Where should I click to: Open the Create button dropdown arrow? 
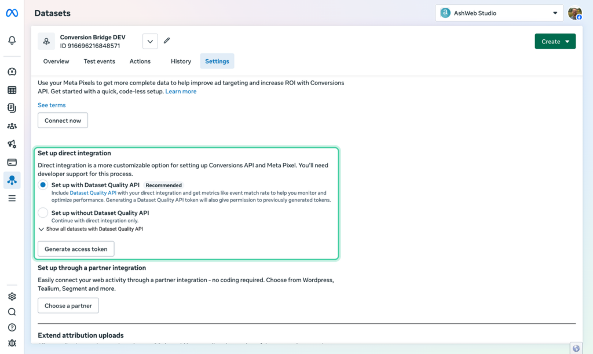(568, 42)
